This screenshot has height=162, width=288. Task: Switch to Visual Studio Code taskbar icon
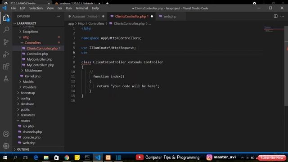[x=98, y=157]
